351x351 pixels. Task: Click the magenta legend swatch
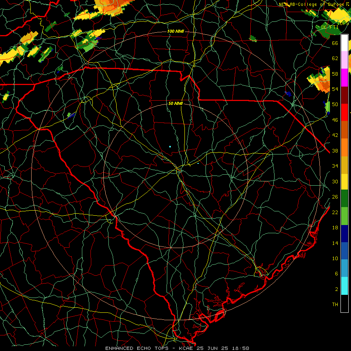pyautogui.click(x=344, y=78)
